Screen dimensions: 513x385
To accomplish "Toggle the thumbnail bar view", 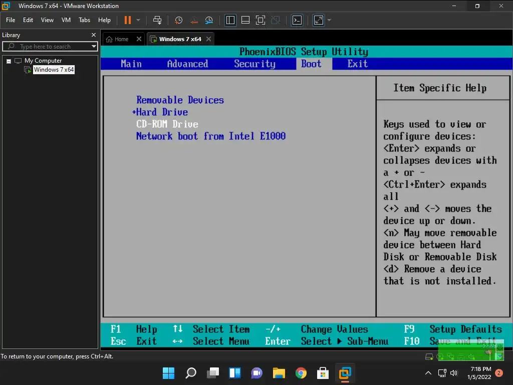I will (x=245, y=20).
